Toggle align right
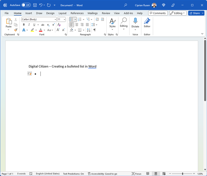207x176 pixels. click(x=82, y=25)
